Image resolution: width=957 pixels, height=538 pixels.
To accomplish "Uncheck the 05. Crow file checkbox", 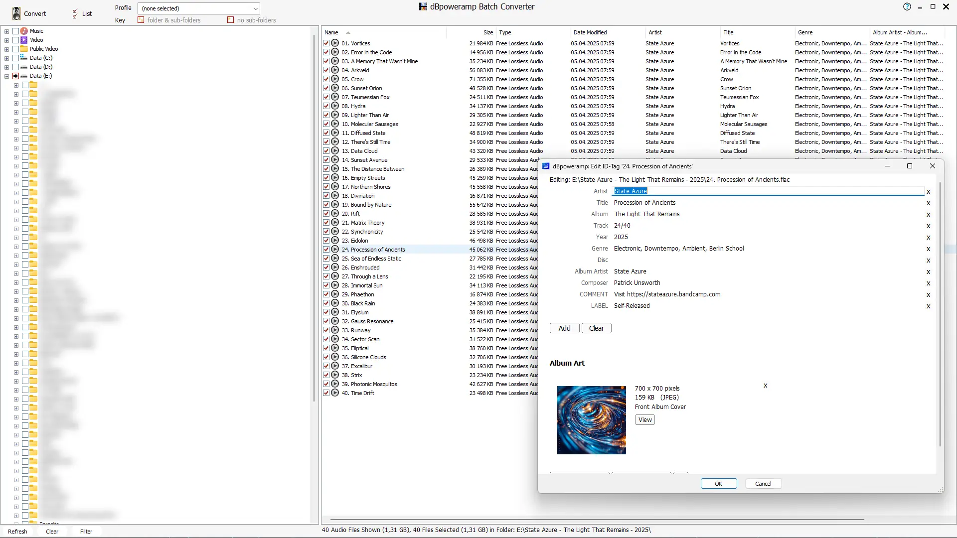I will pos(326,79).
